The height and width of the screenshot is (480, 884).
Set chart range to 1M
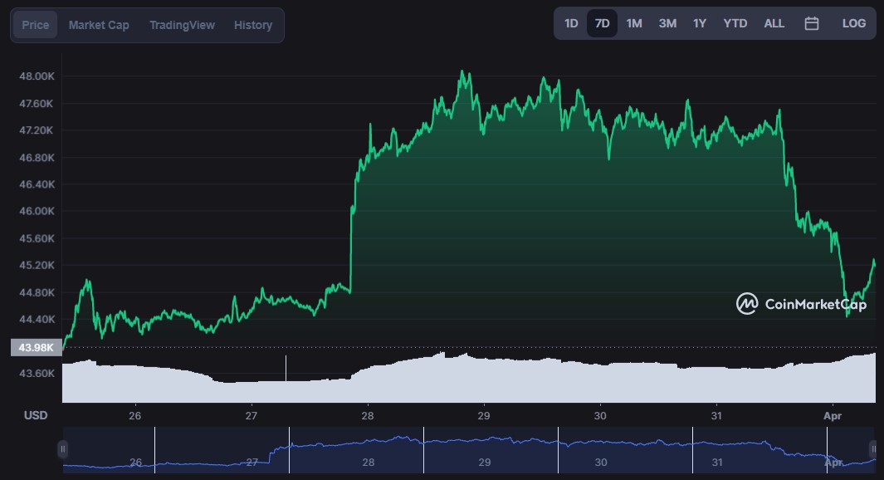pos(634,24)
